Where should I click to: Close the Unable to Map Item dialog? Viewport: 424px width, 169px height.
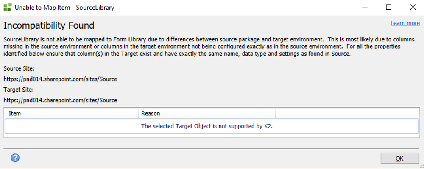pyautogui.click(x=412, y=8)
